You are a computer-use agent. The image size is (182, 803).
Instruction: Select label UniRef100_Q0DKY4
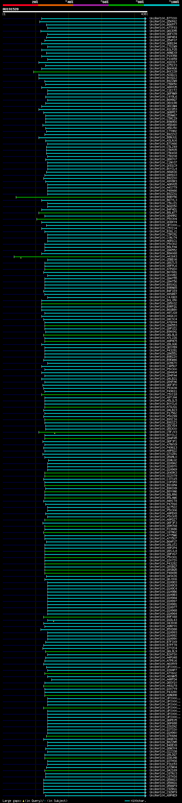point(163,222)
